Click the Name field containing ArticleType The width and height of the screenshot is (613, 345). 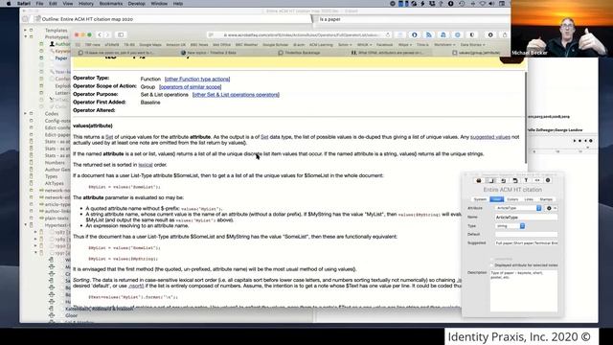tap(526, 218)
